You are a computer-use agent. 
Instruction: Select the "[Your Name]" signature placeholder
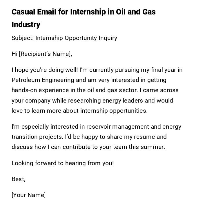tap(29, 195)
